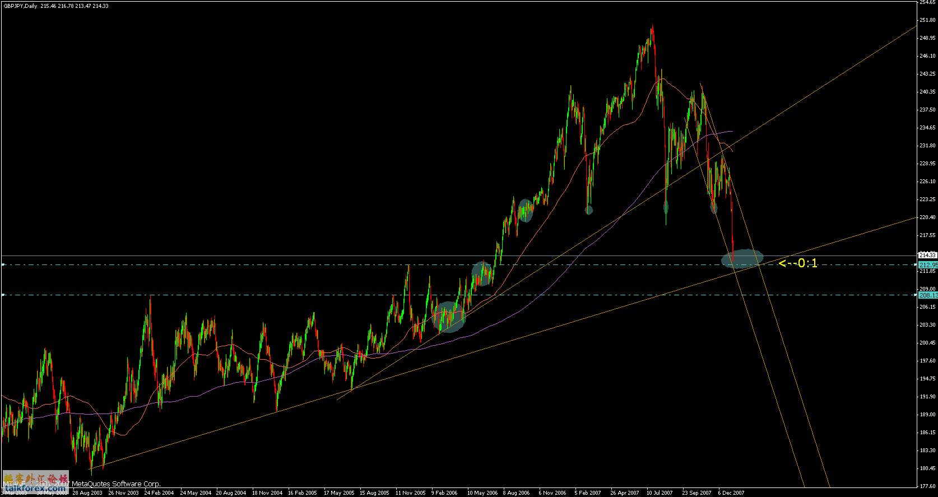
Task: Click the 223.25 price axis label
Action: click(x=927, y=199)
